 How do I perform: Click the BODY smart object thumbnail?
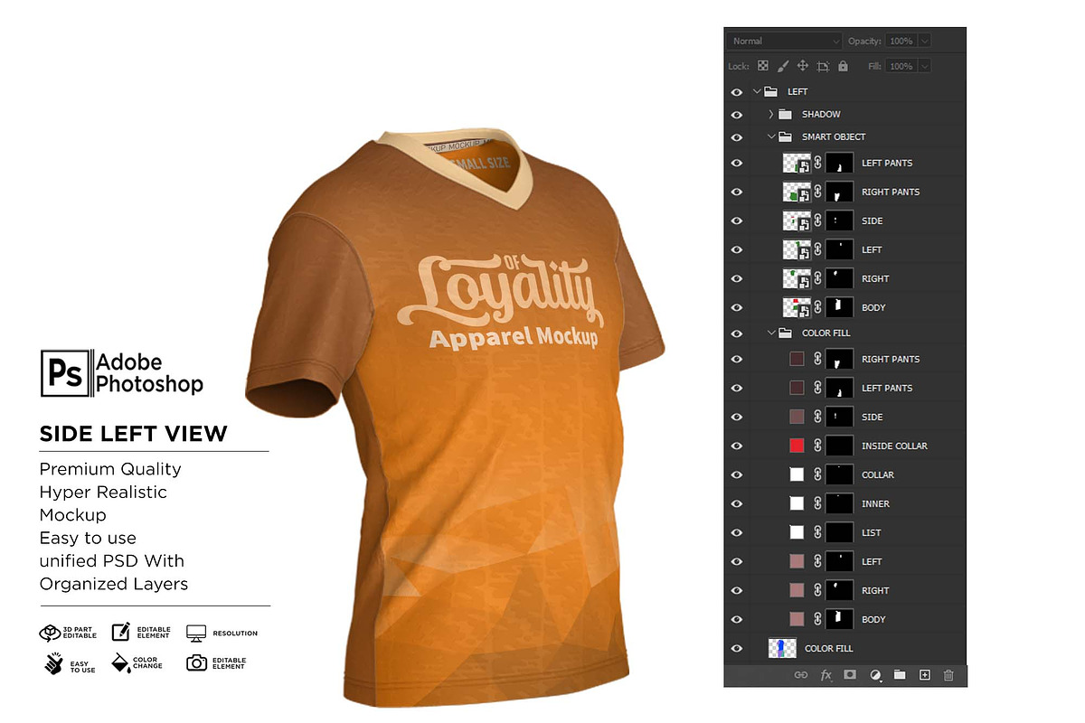tap(797, 307)
